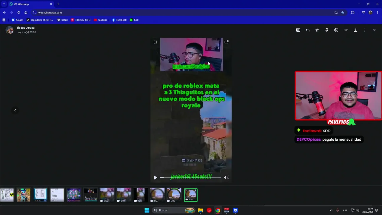The height and width of the screenshot is (215, 382).
Task: Select the 0:24 video thumbnail with black borders
Action: click(141, 195)
